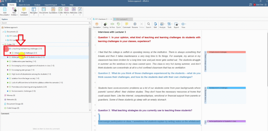This screenshot has height=131, width=268.
Task: Click the Quotation icon in document toolbar
Action: tap(97, 24)
